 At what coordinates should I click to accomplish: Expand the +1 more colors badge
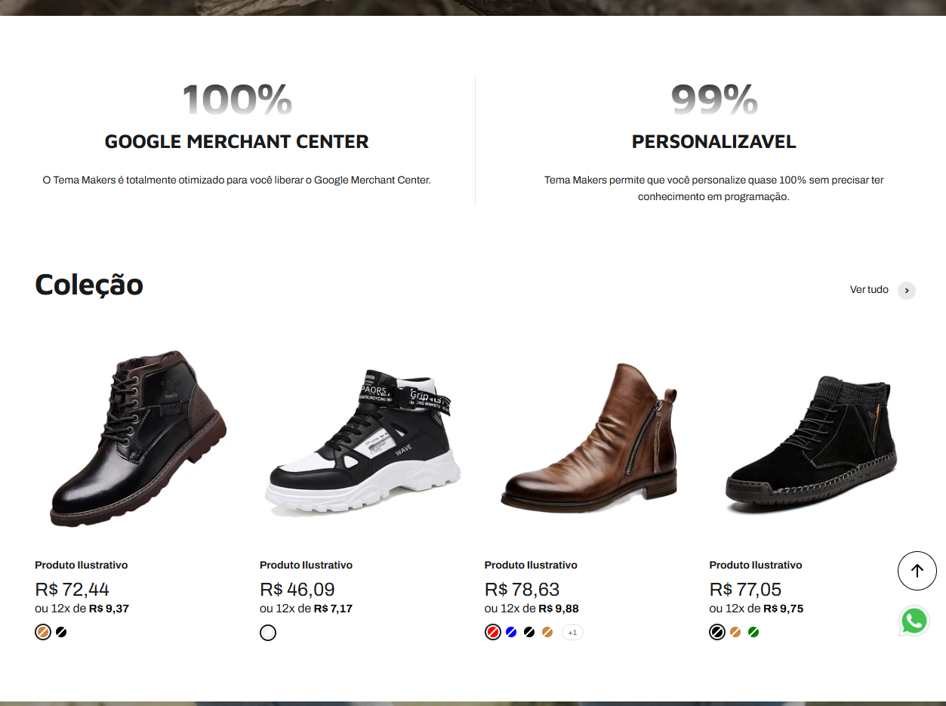(x=572, y=632)
